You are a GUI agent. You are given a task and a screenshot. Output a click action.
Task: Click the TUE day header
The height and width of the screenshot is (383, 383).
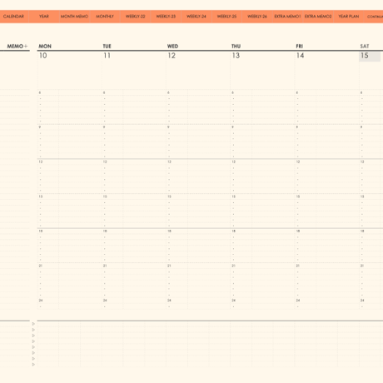click(107, 47)
